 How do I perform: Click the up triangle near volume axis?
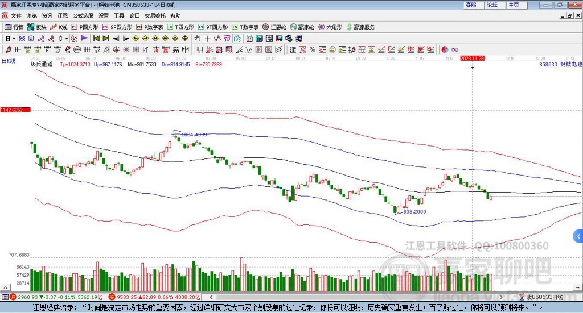click(x=5, y=287)
